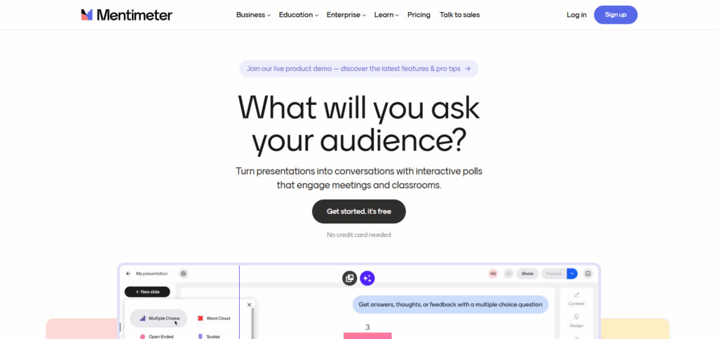718x339 pixels.
Task: Open the Design panel icon
Action: (576, 321)
